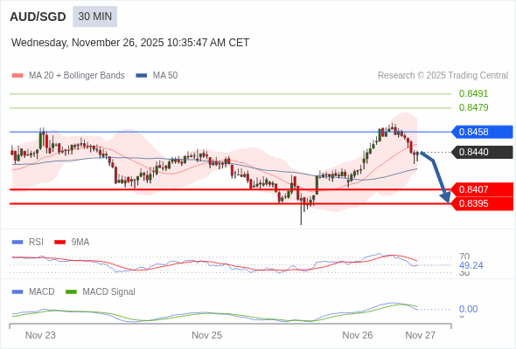Image resolution: width=516 pixels, height=349 pixels.
Task: Click the 30 MIN timeframe badge
Action: pos(94,17)
